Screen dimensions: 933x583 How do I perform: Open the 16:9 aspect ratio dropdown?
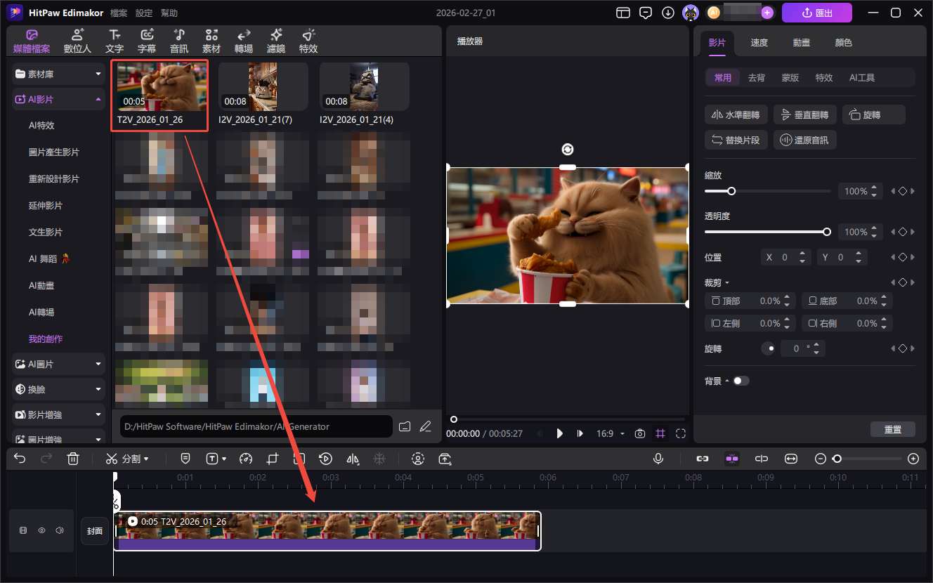[x=610, y=433]
